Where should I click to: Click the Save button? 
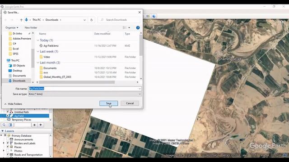[x=108, y=103]
